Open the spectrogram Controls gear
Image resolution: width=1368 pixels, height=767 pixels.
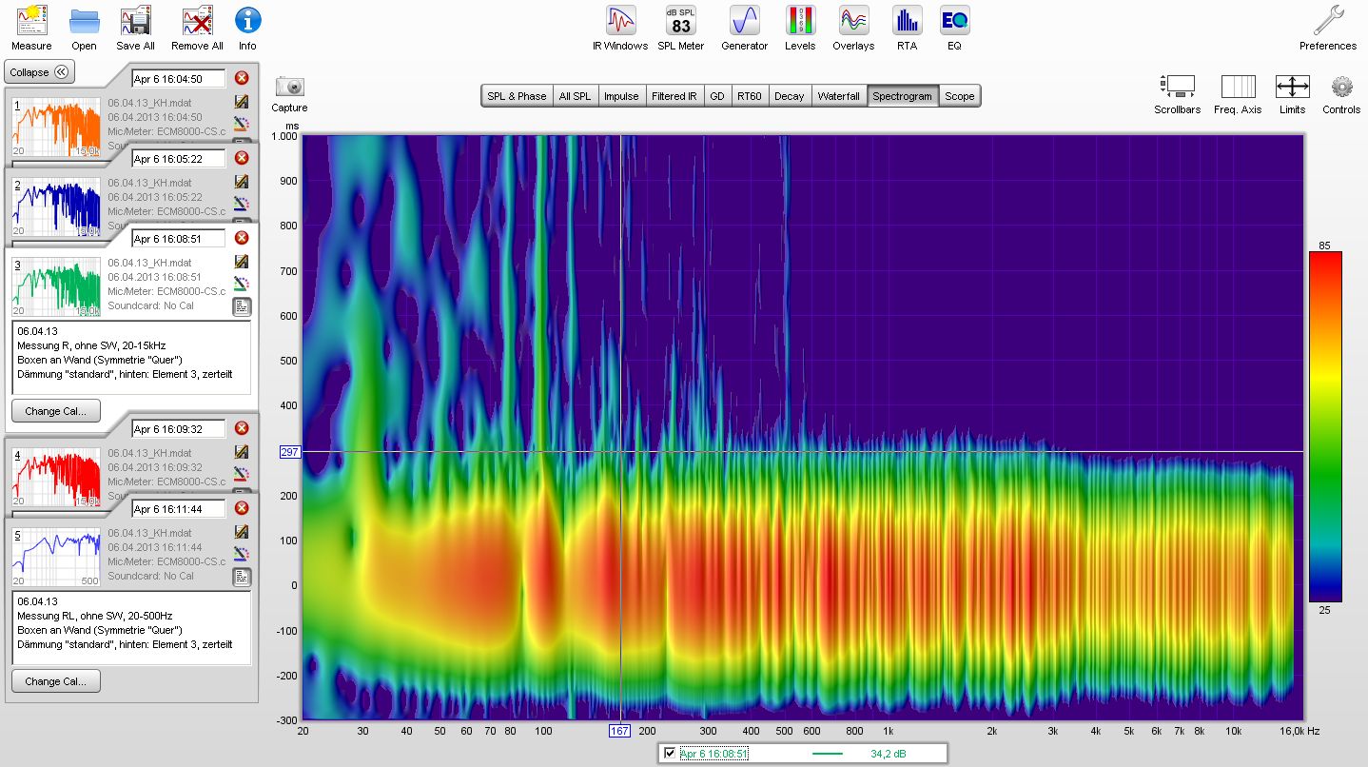click(1341, 94)
